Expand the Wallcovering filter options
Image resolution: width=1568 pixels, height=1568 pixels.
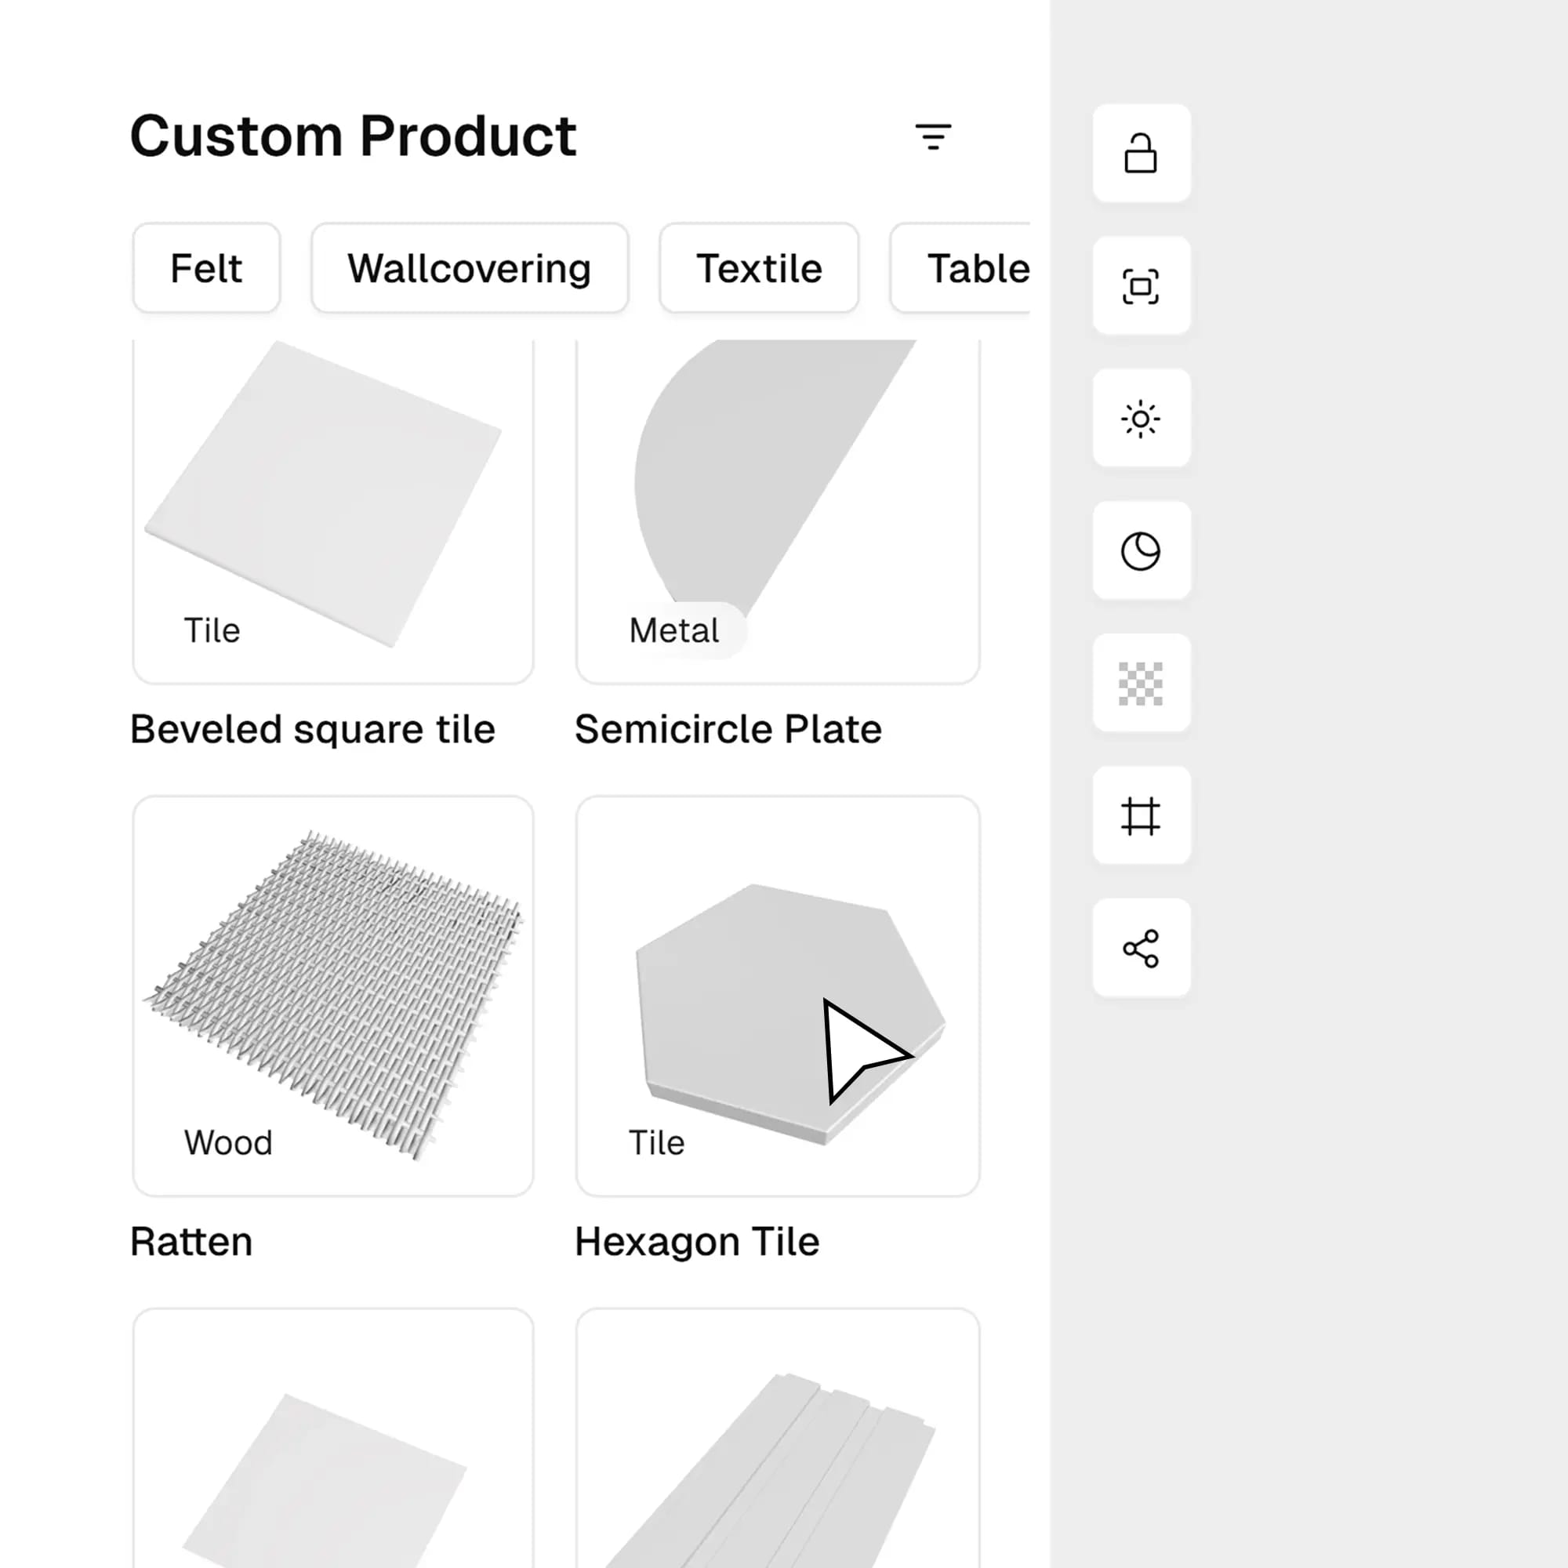click(x=469, y=268)
